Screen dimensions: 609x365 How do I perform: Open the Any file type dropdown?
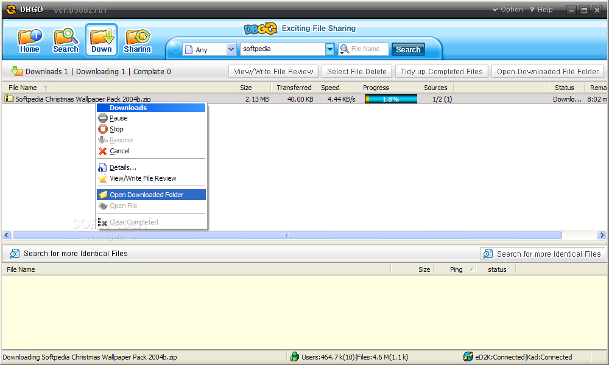[209, 49]
